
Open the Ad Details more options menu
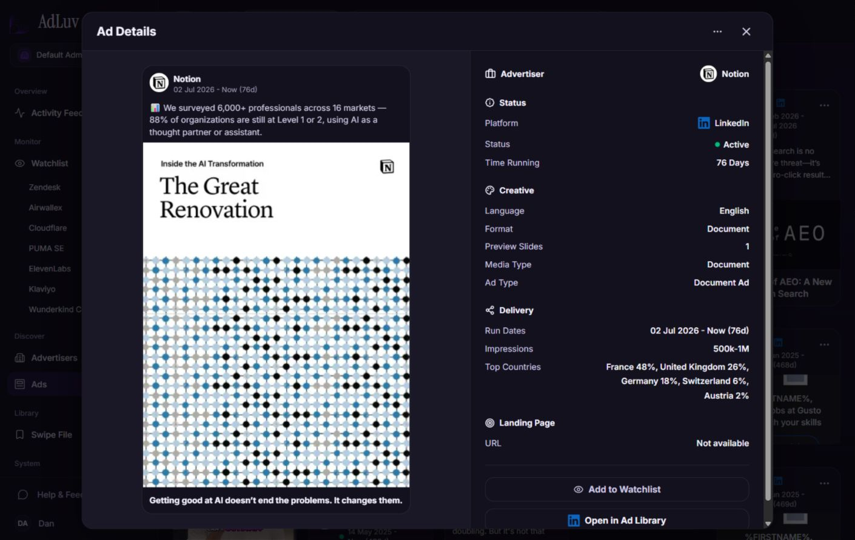coord(717,32)
